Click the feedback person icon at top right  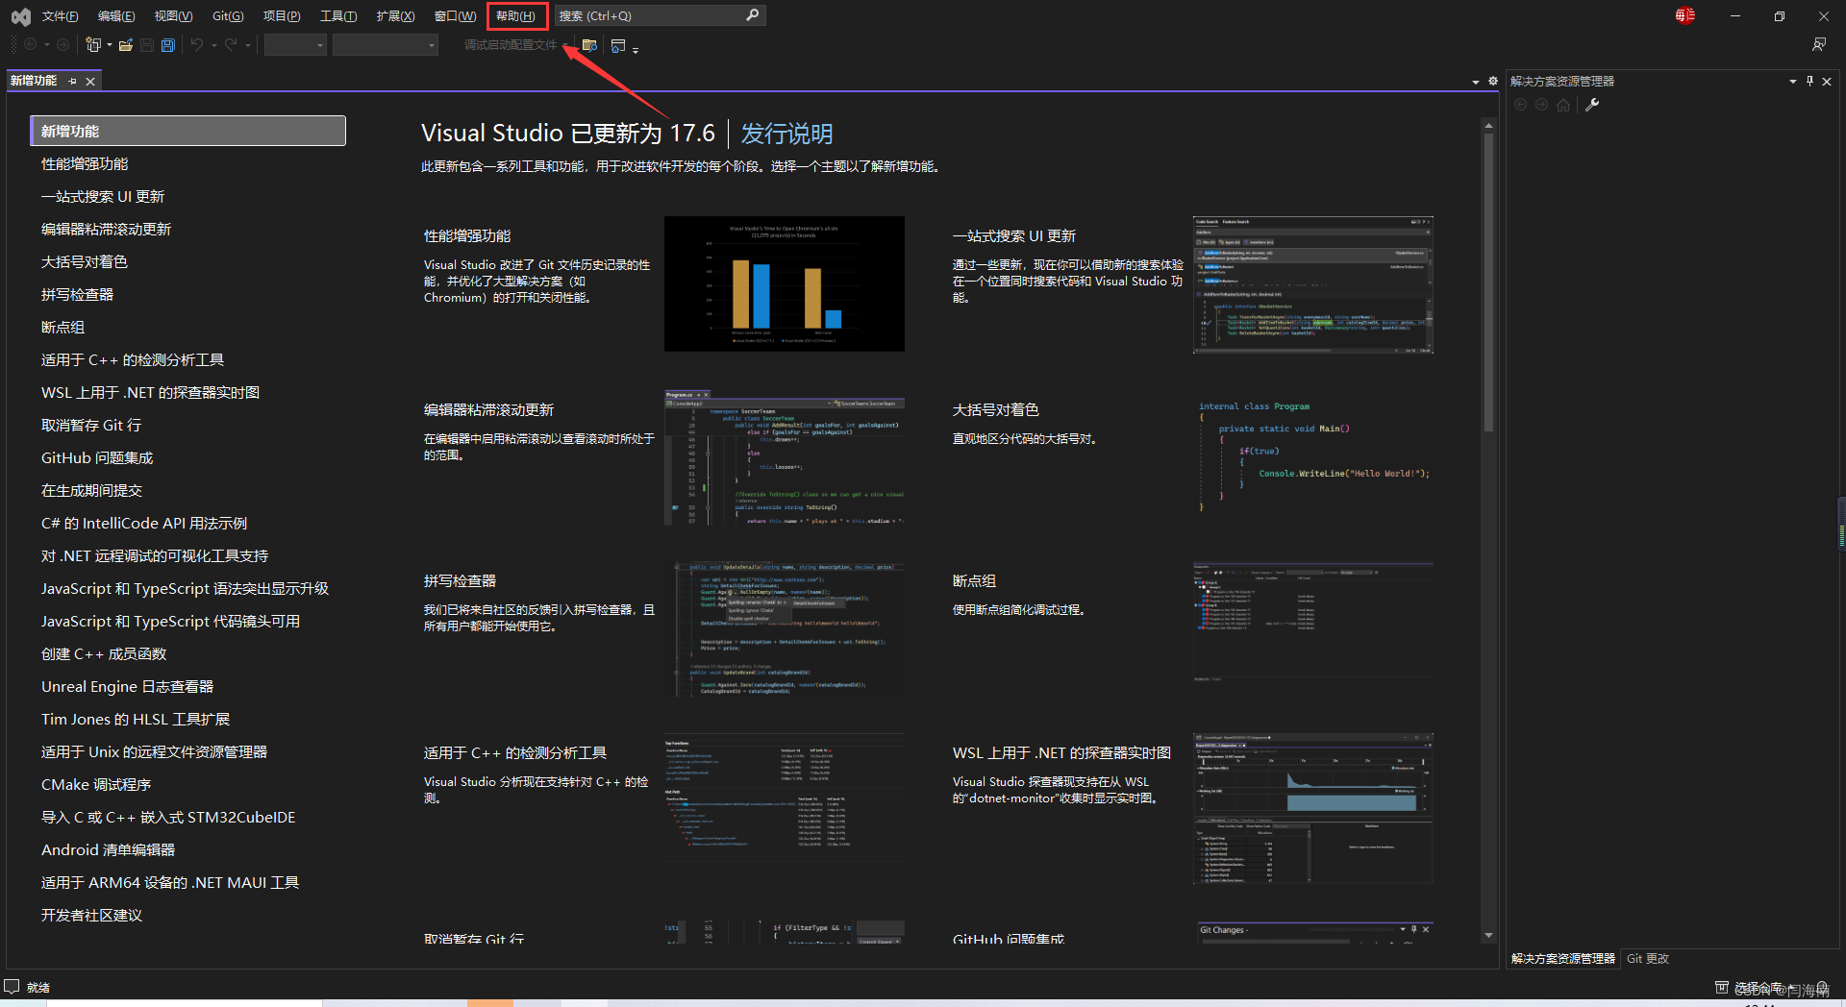click(x=1819, y=44)
